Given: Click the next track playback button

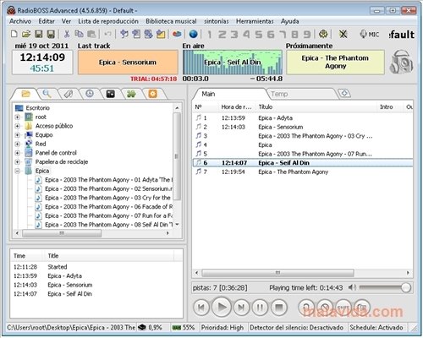Looking at the screenshot, I should [241, 308].
